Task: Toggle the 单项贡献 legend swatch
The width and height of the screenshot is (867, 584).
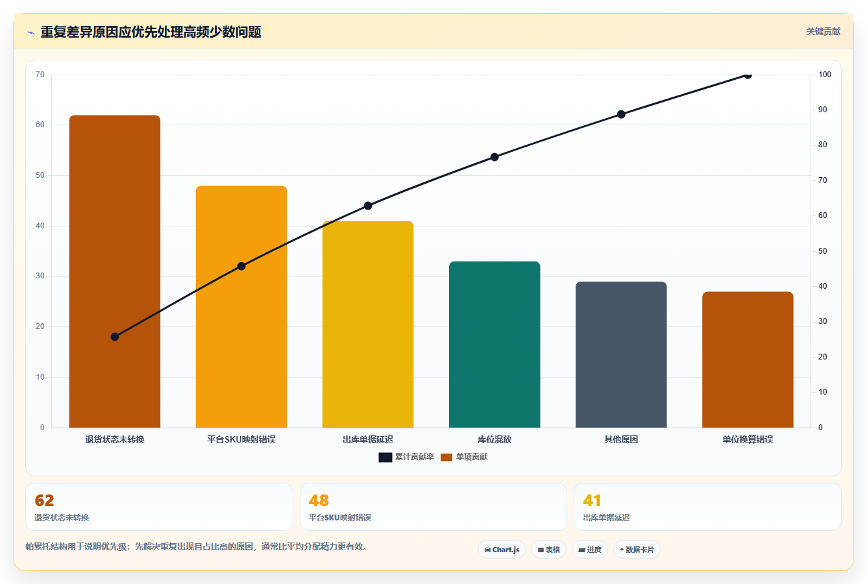Action: click(446, 457)
